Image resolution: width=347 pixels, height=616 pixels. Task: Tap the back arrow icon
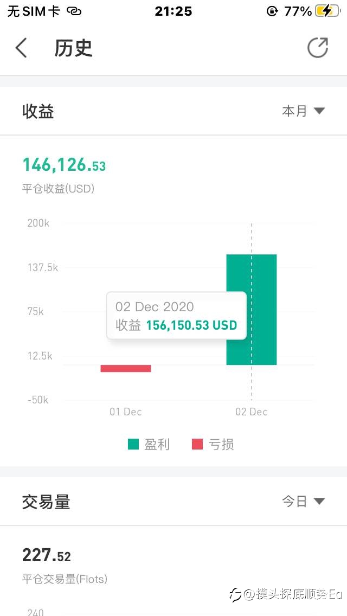coord(21,48)
